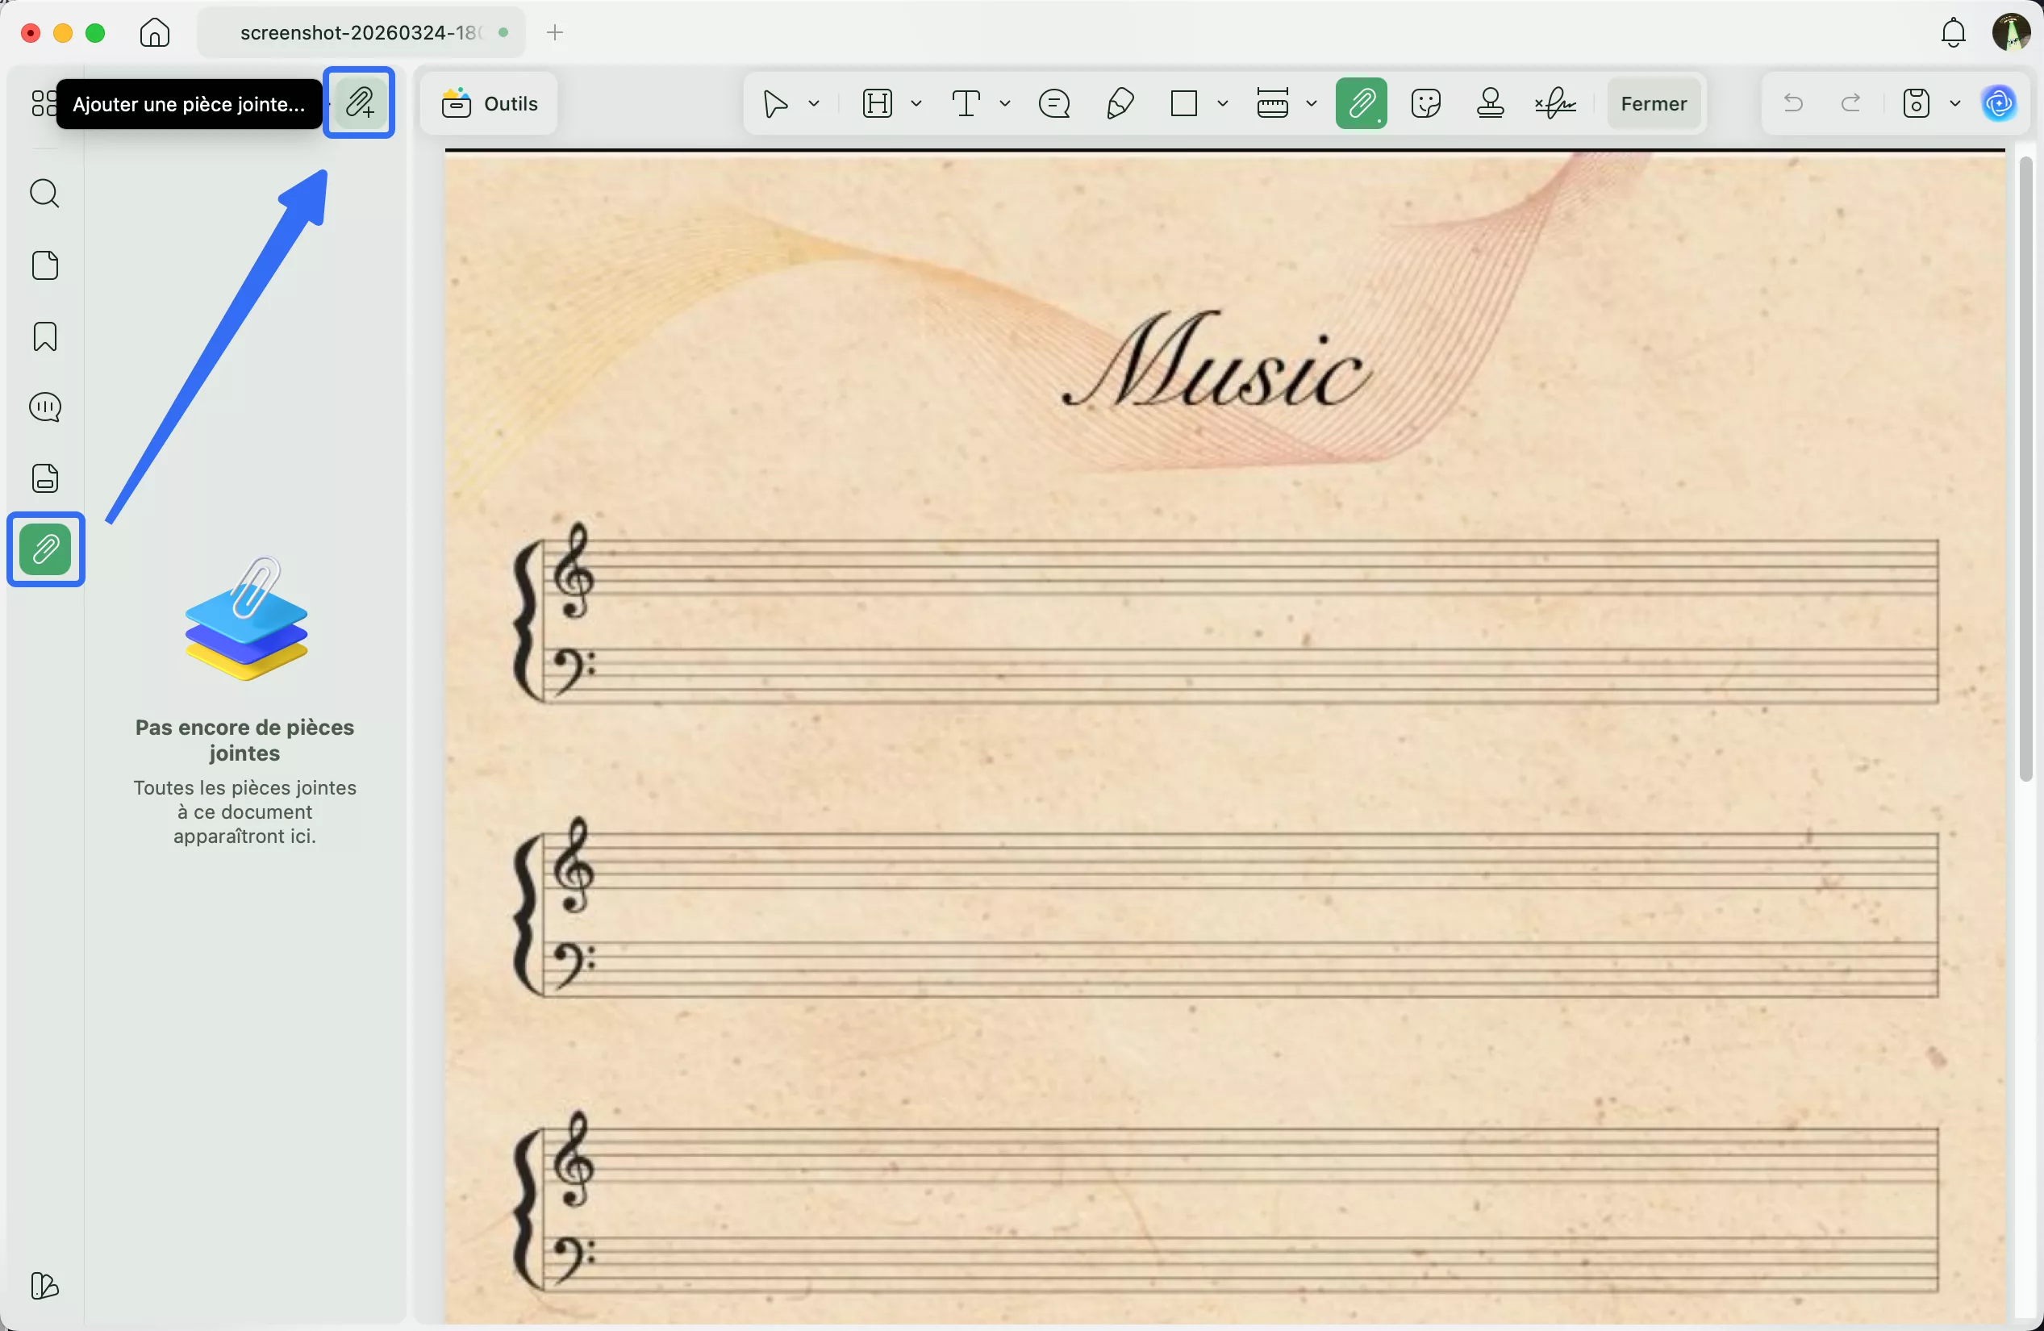Screen dimensions: 2044x1331
Task: Expand the text tool dropdown arrow
Action: [x=1005, y=104]
